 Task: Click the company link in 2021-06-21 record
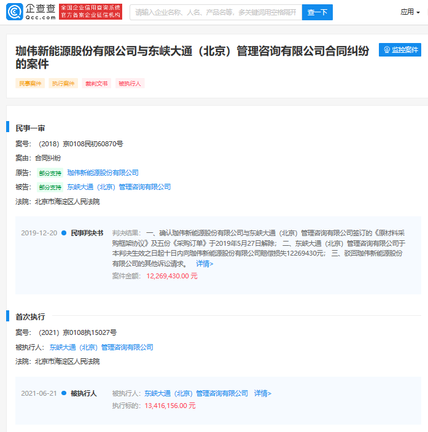pyautogui.click(x=196, y=393)
